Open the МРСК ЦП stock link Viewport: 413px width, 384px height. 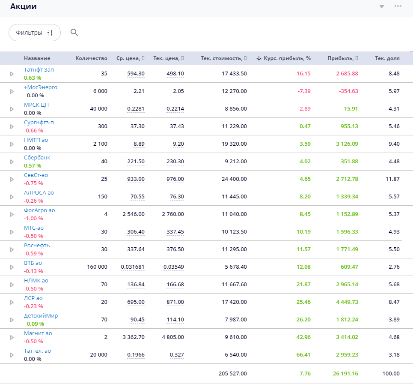click(x=36, y=105)
